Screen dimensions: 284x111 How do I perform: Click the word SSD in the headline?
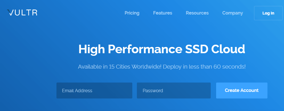click(196, 49)
